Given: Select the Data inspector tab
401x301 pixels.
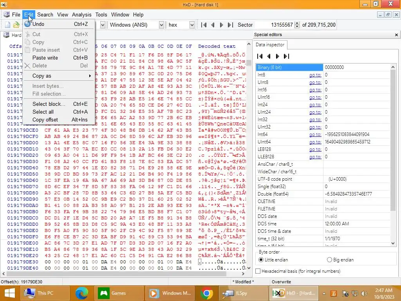Looking at the screenshot, I should pos(270,45).
